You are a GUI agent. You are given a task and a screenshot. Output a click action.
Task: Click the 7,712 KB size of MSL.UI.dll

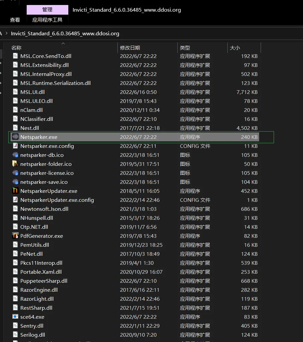pyautogui.click(x=247, y=92)
